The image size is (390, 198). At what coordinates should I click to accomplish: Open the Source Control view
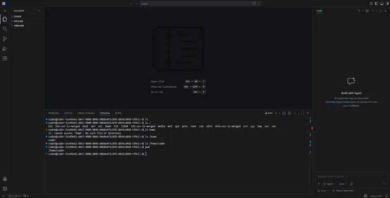click(x=5, y=39)
